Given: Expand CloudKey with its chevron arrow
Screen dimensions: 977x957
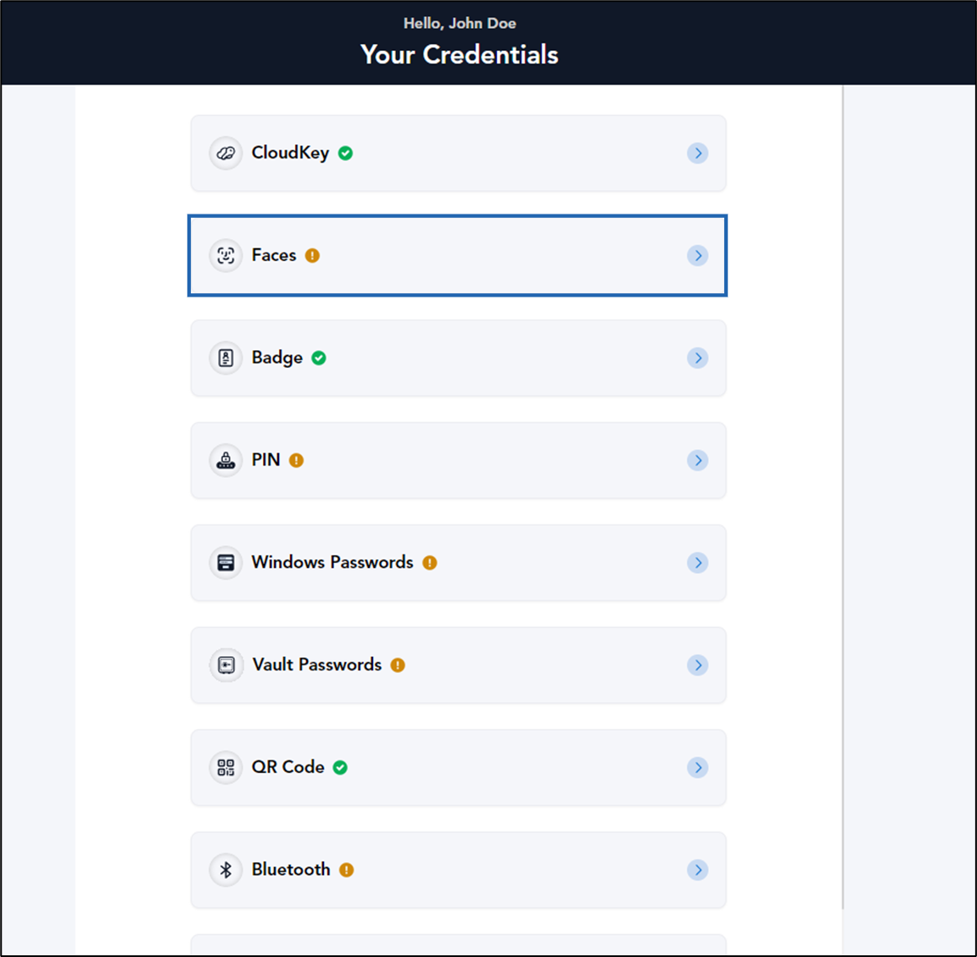Looking at the screenshot, I should point(698,153).
